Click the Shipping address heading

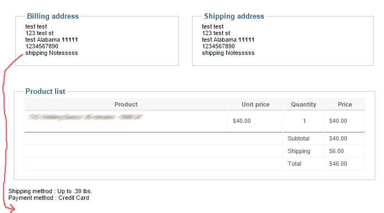234,16
